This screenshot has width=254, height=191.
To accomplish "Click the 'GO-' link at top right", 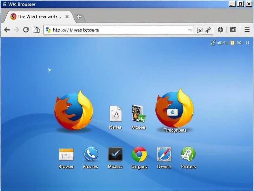I will coord(240,43).
